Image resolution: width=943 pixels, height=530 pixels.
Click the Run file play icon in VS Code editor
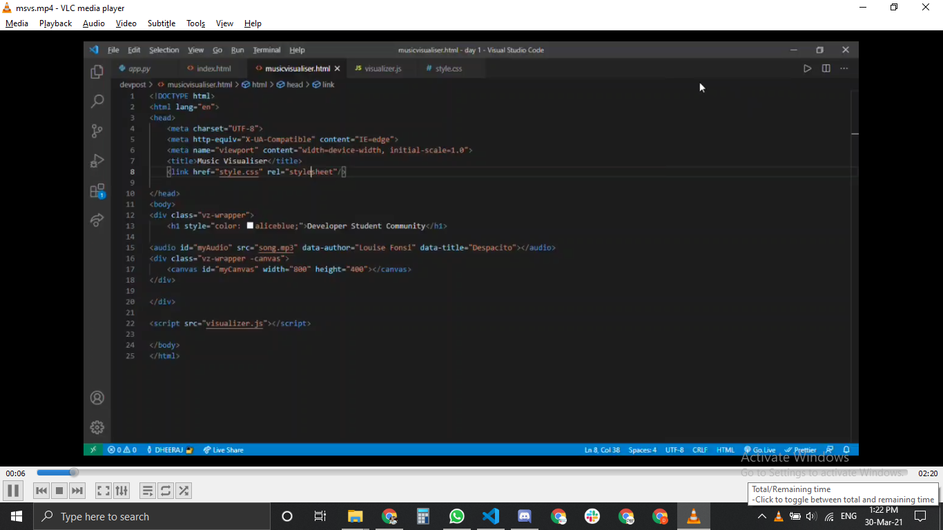(807, 68)
